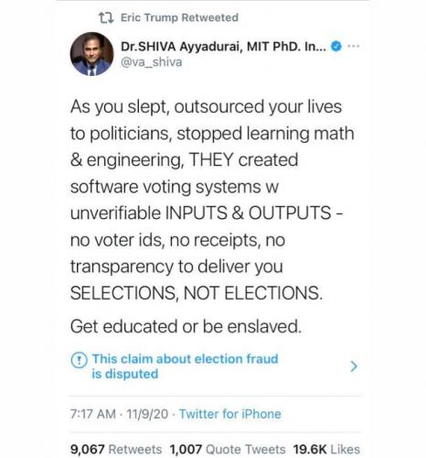The image size is (426, 458).
Task: Click "SELECTIONS, NOT ELECTIONS" text line
Action: (x=197, y=293)
